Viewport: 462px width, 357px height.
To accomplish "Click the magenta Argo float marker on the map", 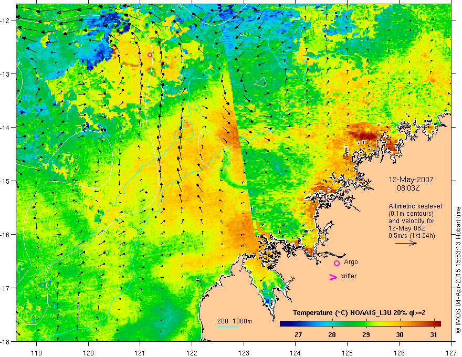I will tap(150, 55).
